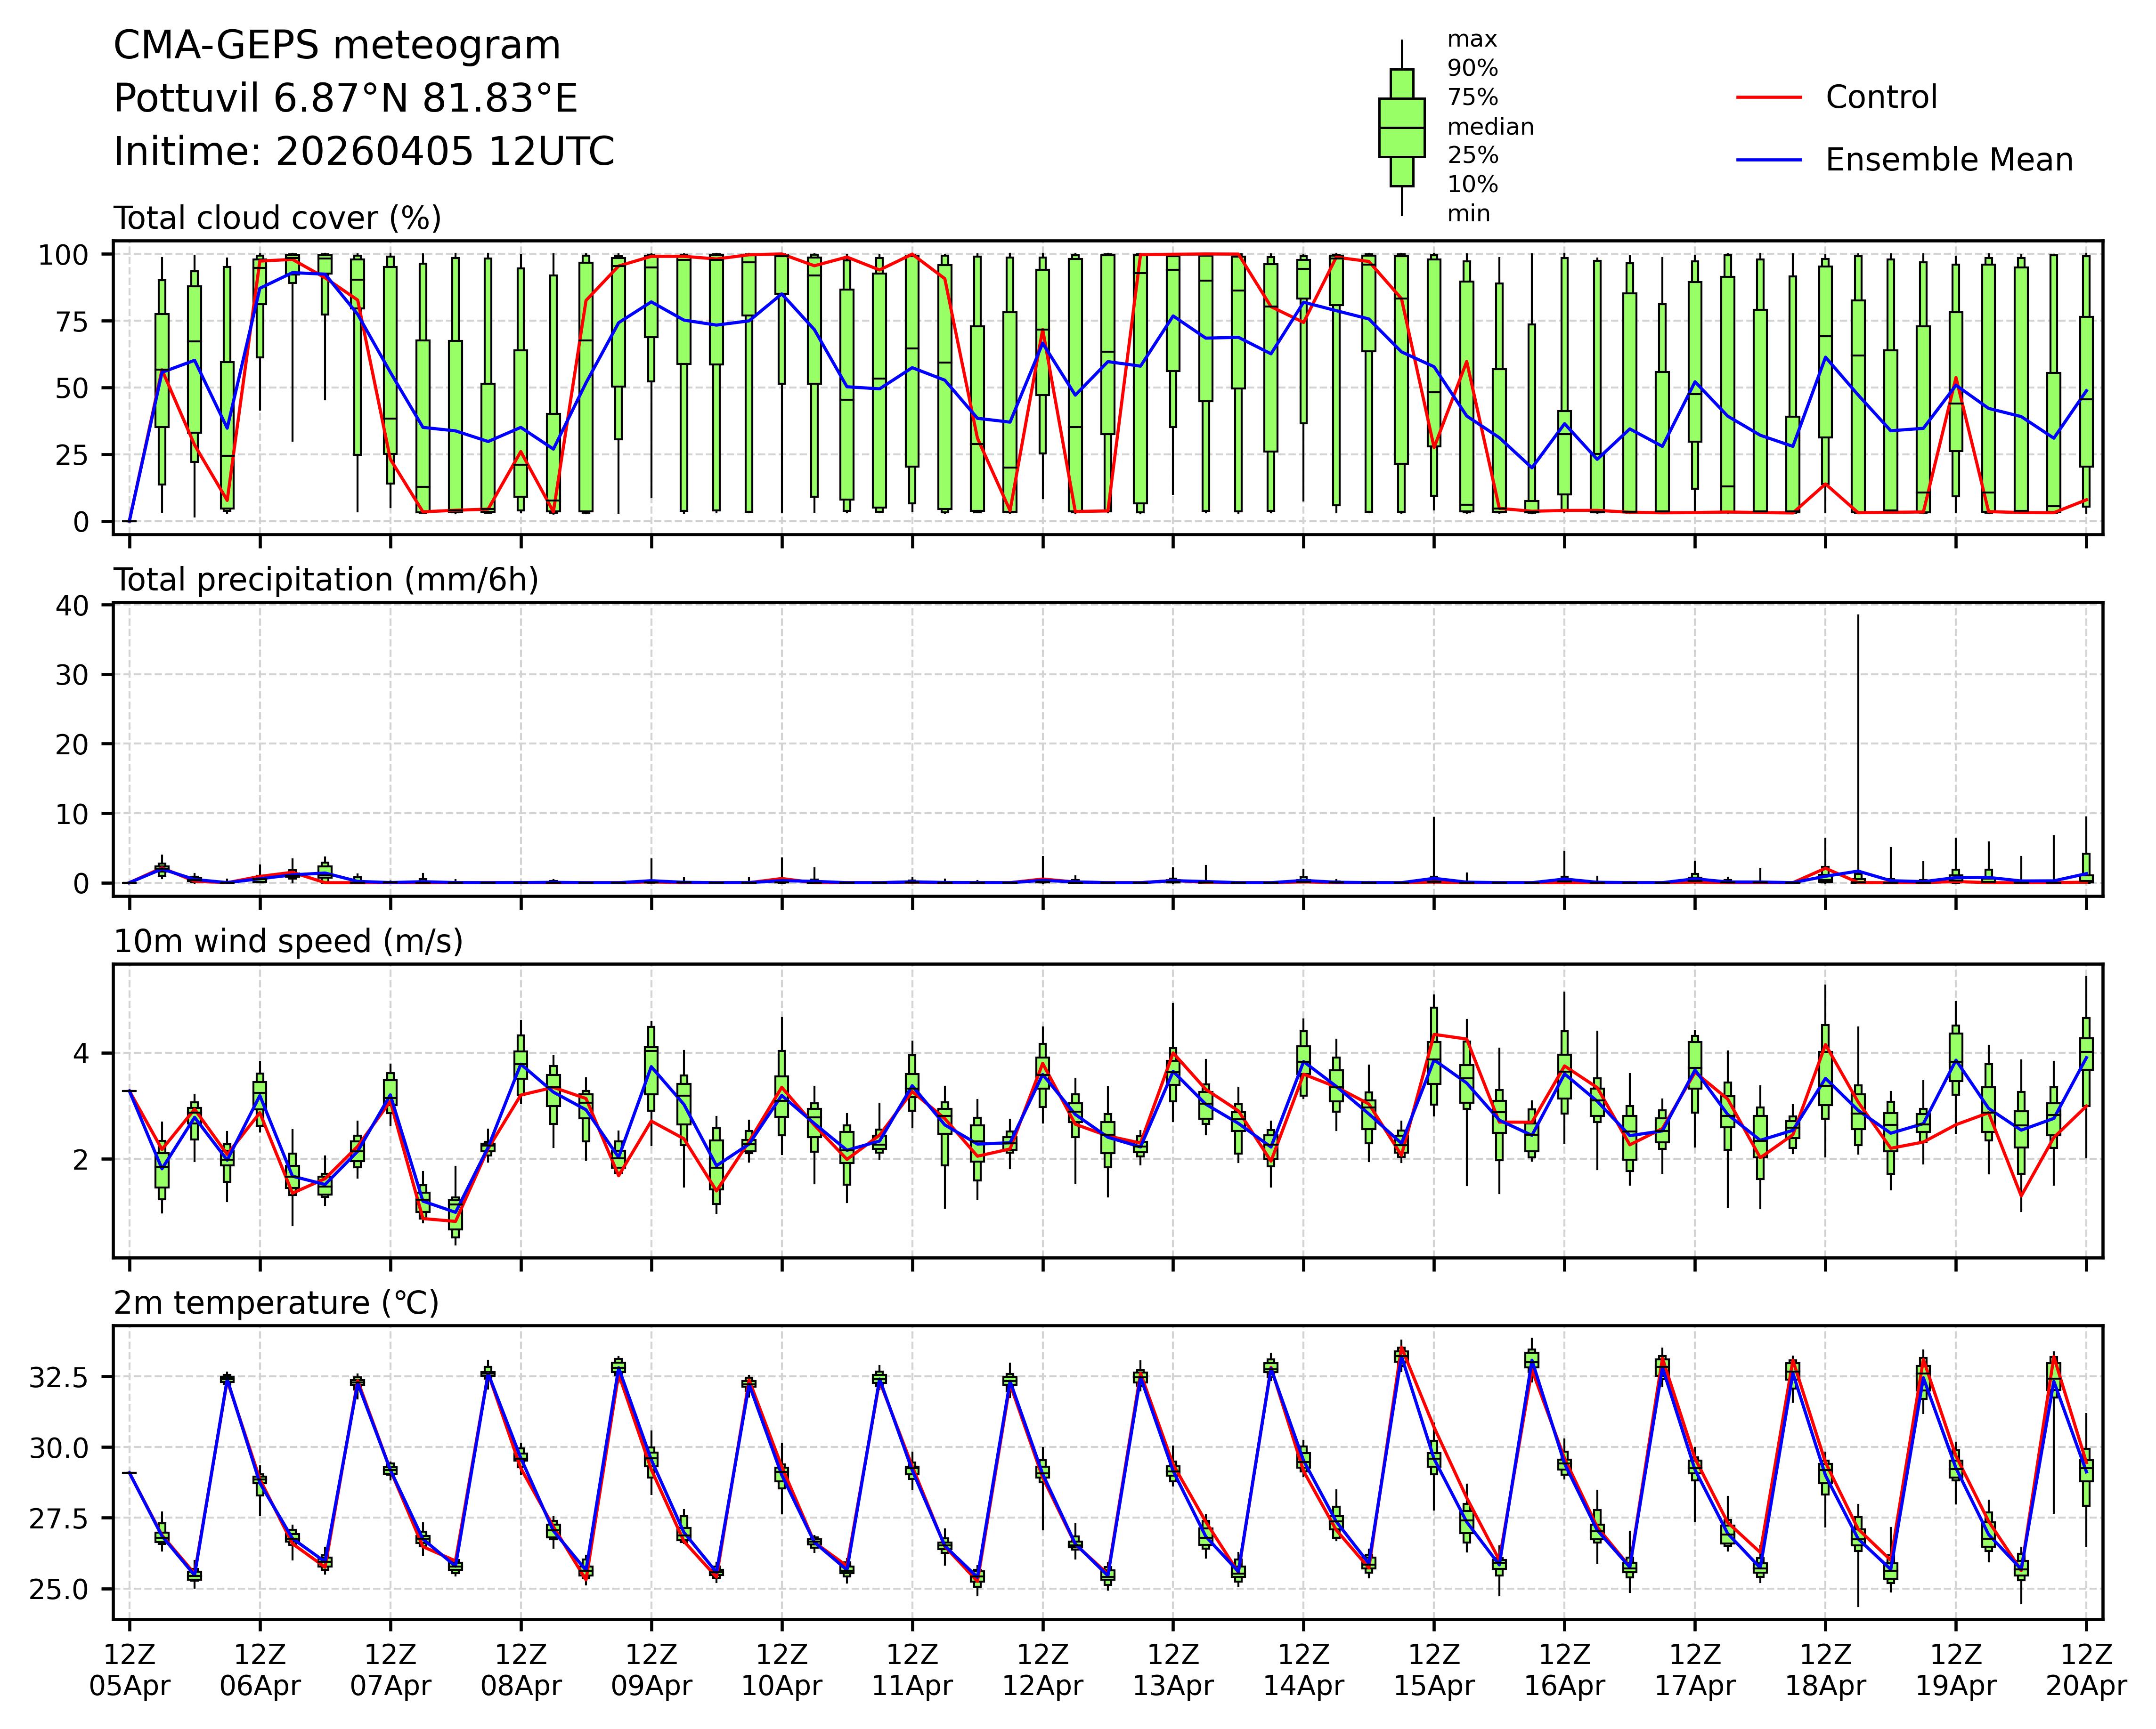The height and width of the screenshot is (1729, 2156).
Task: Click the 'CMA-GEPS meteogram' title text
Action: (x=337, y=46)
